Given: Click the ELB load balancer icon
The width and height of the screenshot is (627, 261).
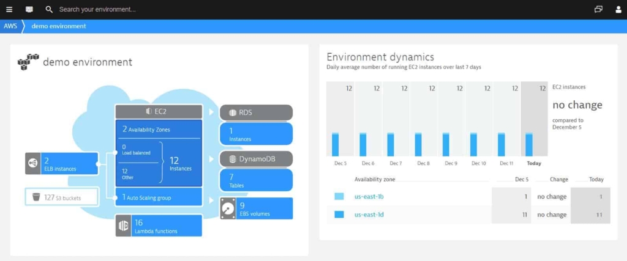Looking at the screenshot, I should point(32,163).
